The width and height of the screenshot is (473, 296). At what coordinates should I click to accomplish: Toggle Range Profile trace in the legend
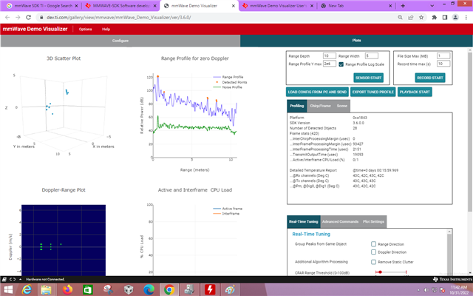(x=228, y=77)
